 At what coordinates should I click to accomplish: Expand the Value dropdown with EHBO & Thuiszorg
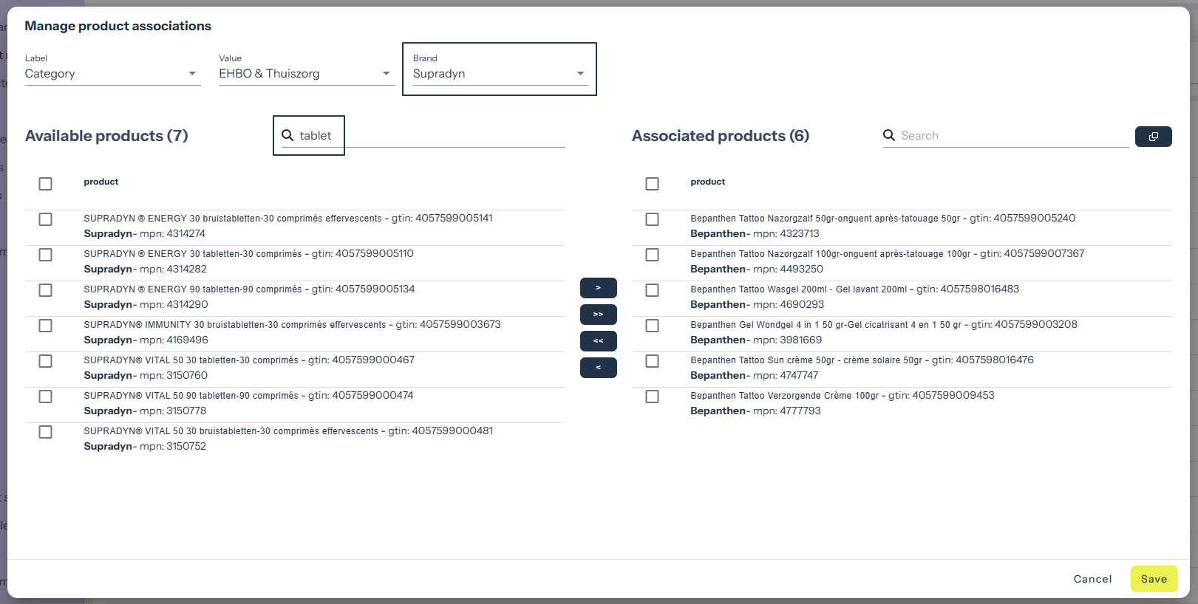306,74
